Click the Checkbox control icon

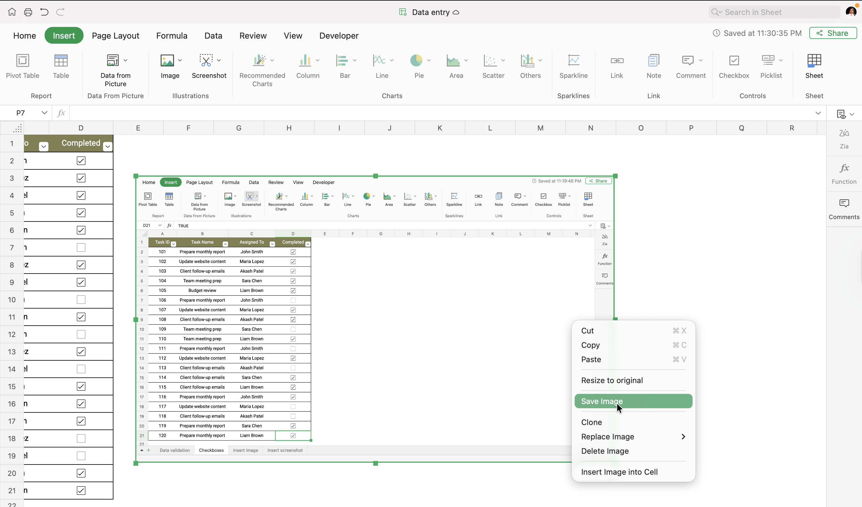click(x=734, y=61)
